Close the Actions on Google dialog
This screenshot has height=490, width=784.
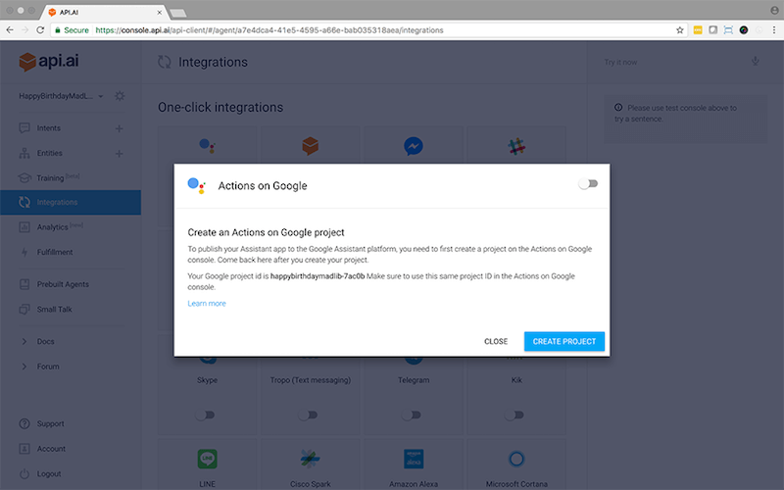tap(496, 341)
